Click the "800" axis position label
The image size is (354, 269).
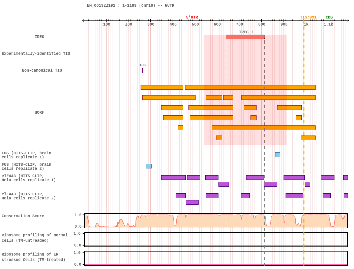tap(262, 24)
